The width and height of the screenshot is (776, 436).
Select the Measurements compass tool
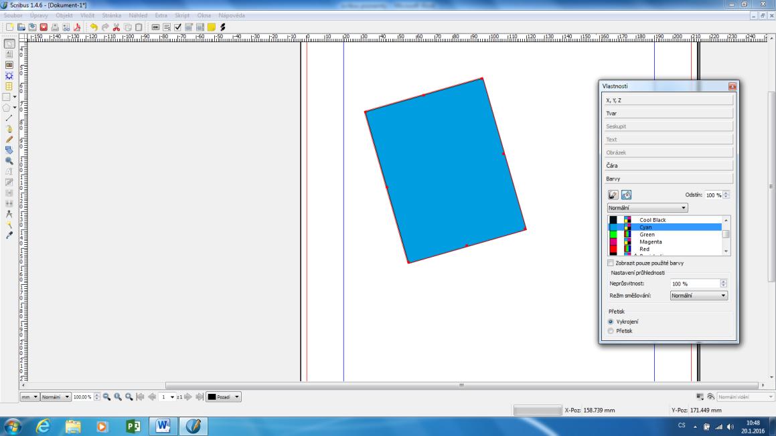click(x=9, y=214)
